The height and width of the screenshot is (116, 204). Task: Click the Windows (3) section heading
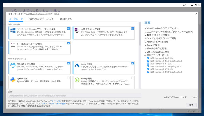click(14, 24)
